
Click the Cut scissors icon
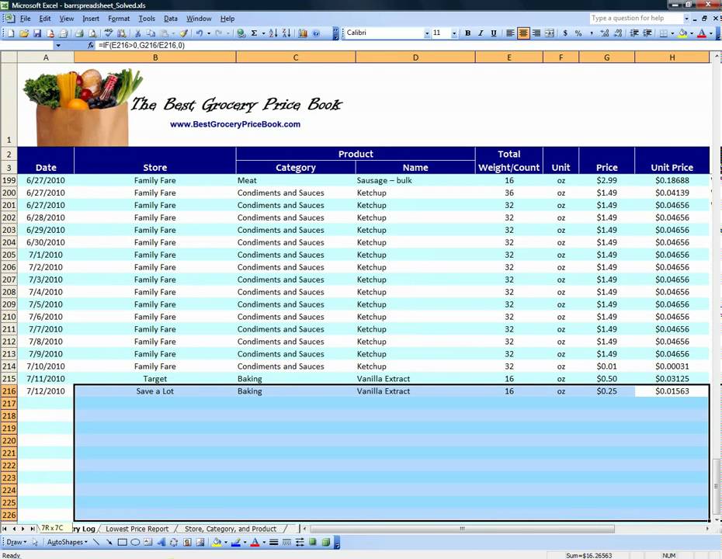click(137, 33)
